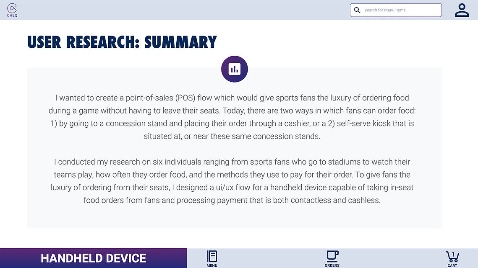Click the User Research: Summary heading
478x268 pixels.
coord(122,42)
